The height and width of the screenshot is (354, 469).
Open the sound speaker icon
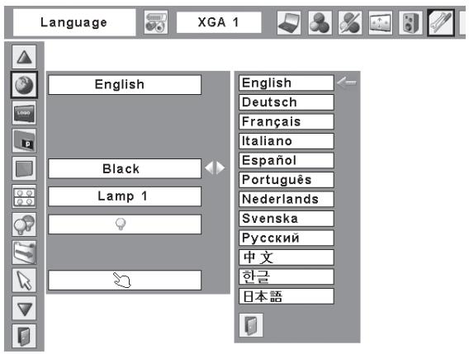[410, 23]
